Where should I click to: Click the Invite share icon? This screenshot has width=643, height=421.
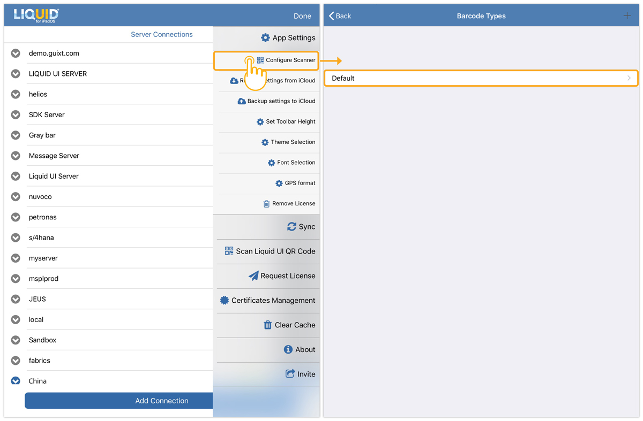290,374
